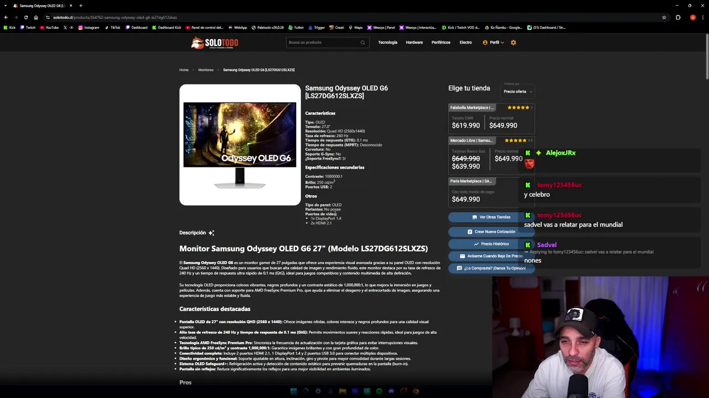Click Avísame Cuando Baje De Precio
The height and width of the screenshot is (398, 709).
tap(491, 256)
